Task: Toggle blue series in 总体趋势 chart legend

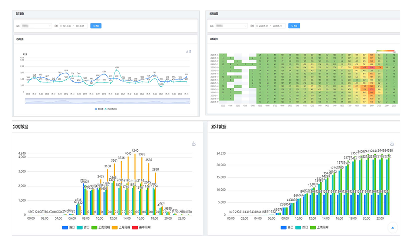Action: (99, 109)
